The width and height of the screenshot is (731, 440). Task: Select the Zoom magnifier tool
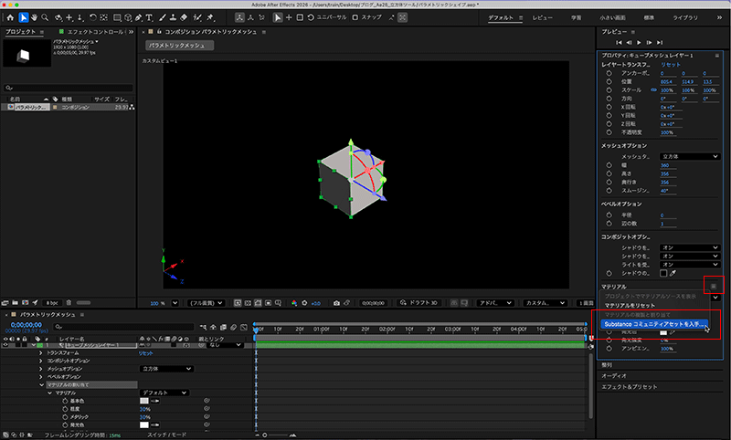[x=46, y=16]
